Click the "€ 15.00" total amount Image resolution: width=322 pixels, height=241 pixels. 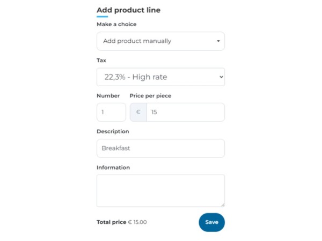[137, 222]
